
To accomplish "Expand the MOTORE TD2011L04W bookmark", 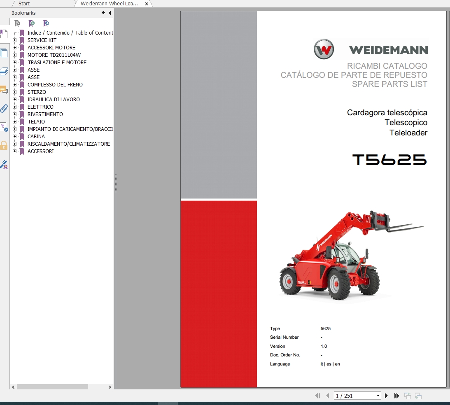I will [x=15, y=55].
